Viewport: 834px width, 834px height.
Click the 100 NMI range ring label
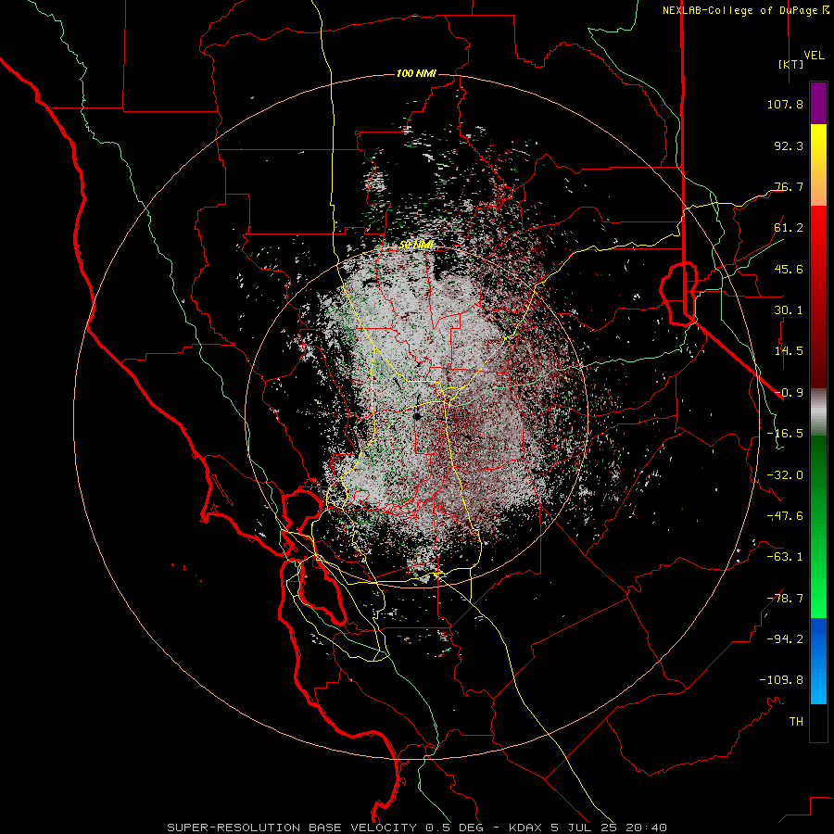point(416,73)
